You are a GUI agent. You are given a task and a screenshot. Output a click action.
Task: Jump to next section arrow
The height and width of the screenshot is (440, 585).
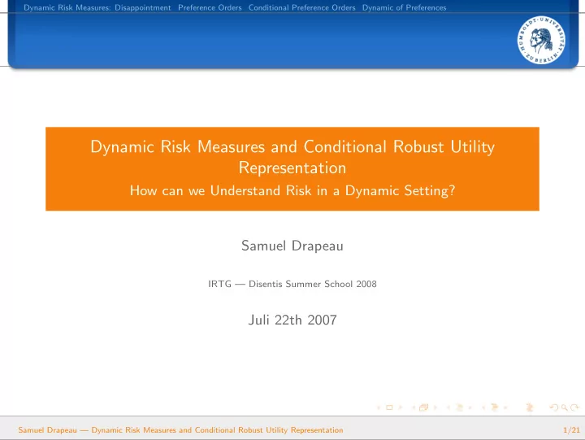tap(505, 407)
